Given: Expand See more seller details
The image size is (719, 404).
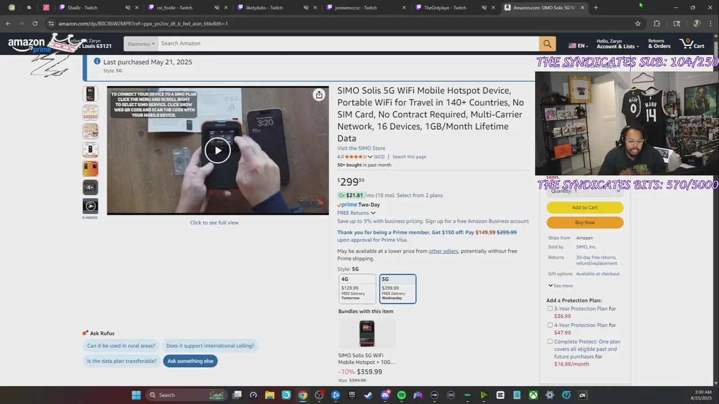Looking at the screenshot, I should point(561,286).
